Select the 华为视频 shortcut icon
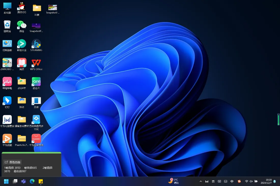 pos(7,140)
